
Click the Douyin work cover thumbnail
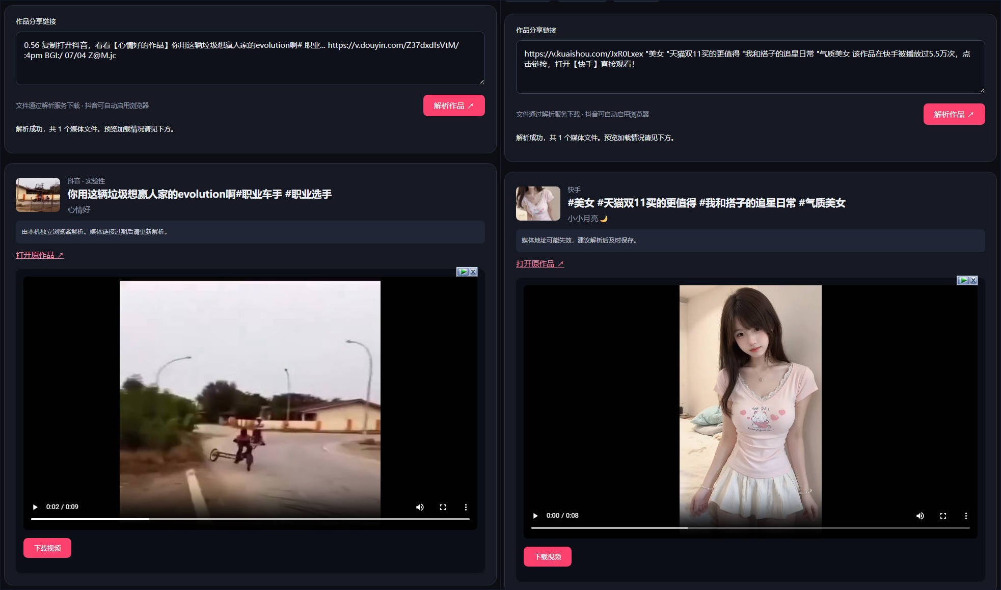tap(38, 195)
